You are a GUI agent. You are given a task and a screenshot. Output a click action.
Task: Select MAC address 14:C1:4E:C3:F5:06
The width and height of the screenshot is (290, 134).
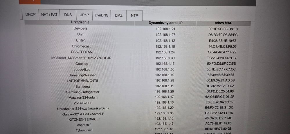pos(222,47)
